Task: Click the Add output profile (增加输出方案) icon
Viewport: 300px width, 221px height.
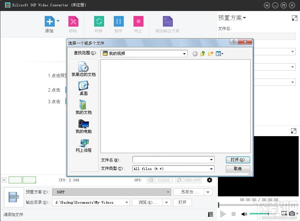Action: [x=168, y=21]
